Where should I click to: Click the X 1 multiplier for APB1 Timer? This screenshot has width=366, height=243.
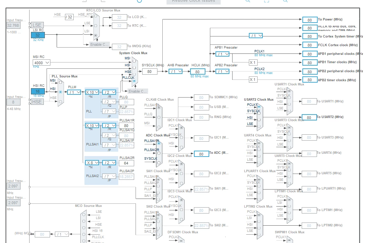click(x=253, y=62)
